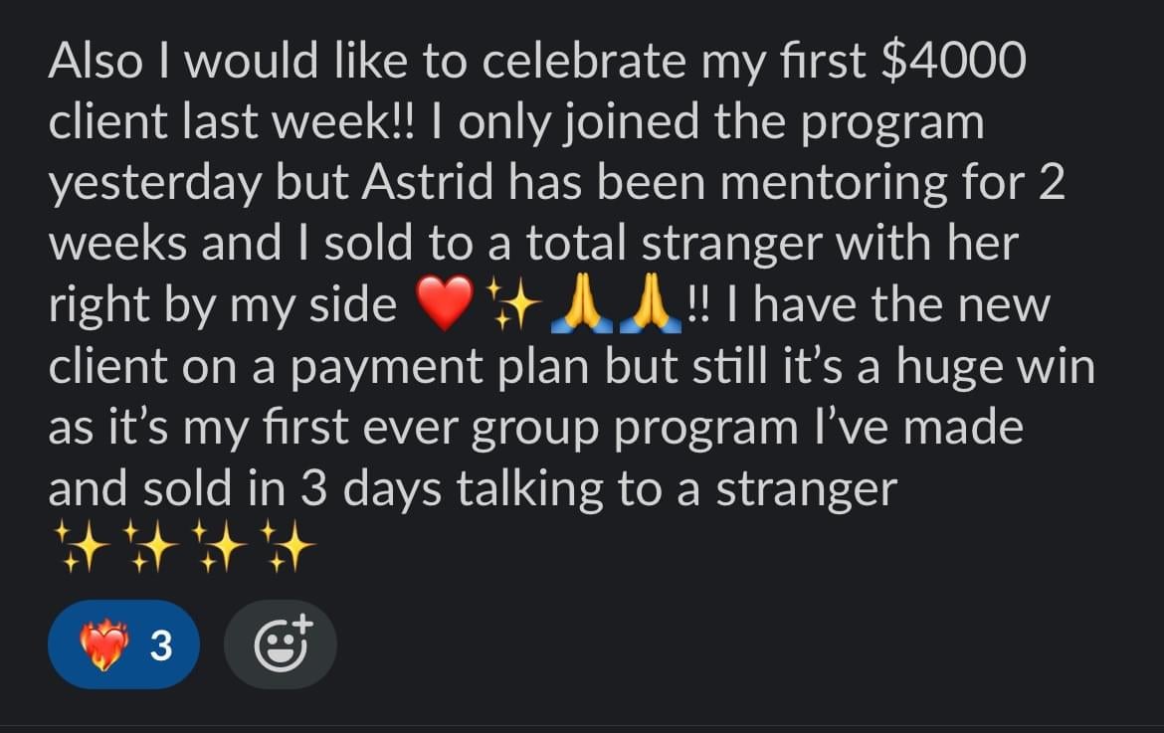Image resolution: width=1164 pixels, height=733 pixels.
Task: Click the fourth sparkles emoji on last line
Action: click(x=288, y=547)
